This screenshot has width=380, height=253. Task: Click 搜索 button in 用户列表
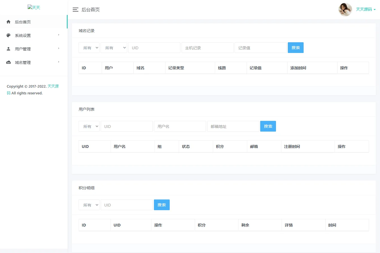pyautogui.click(x=268, y=126)
